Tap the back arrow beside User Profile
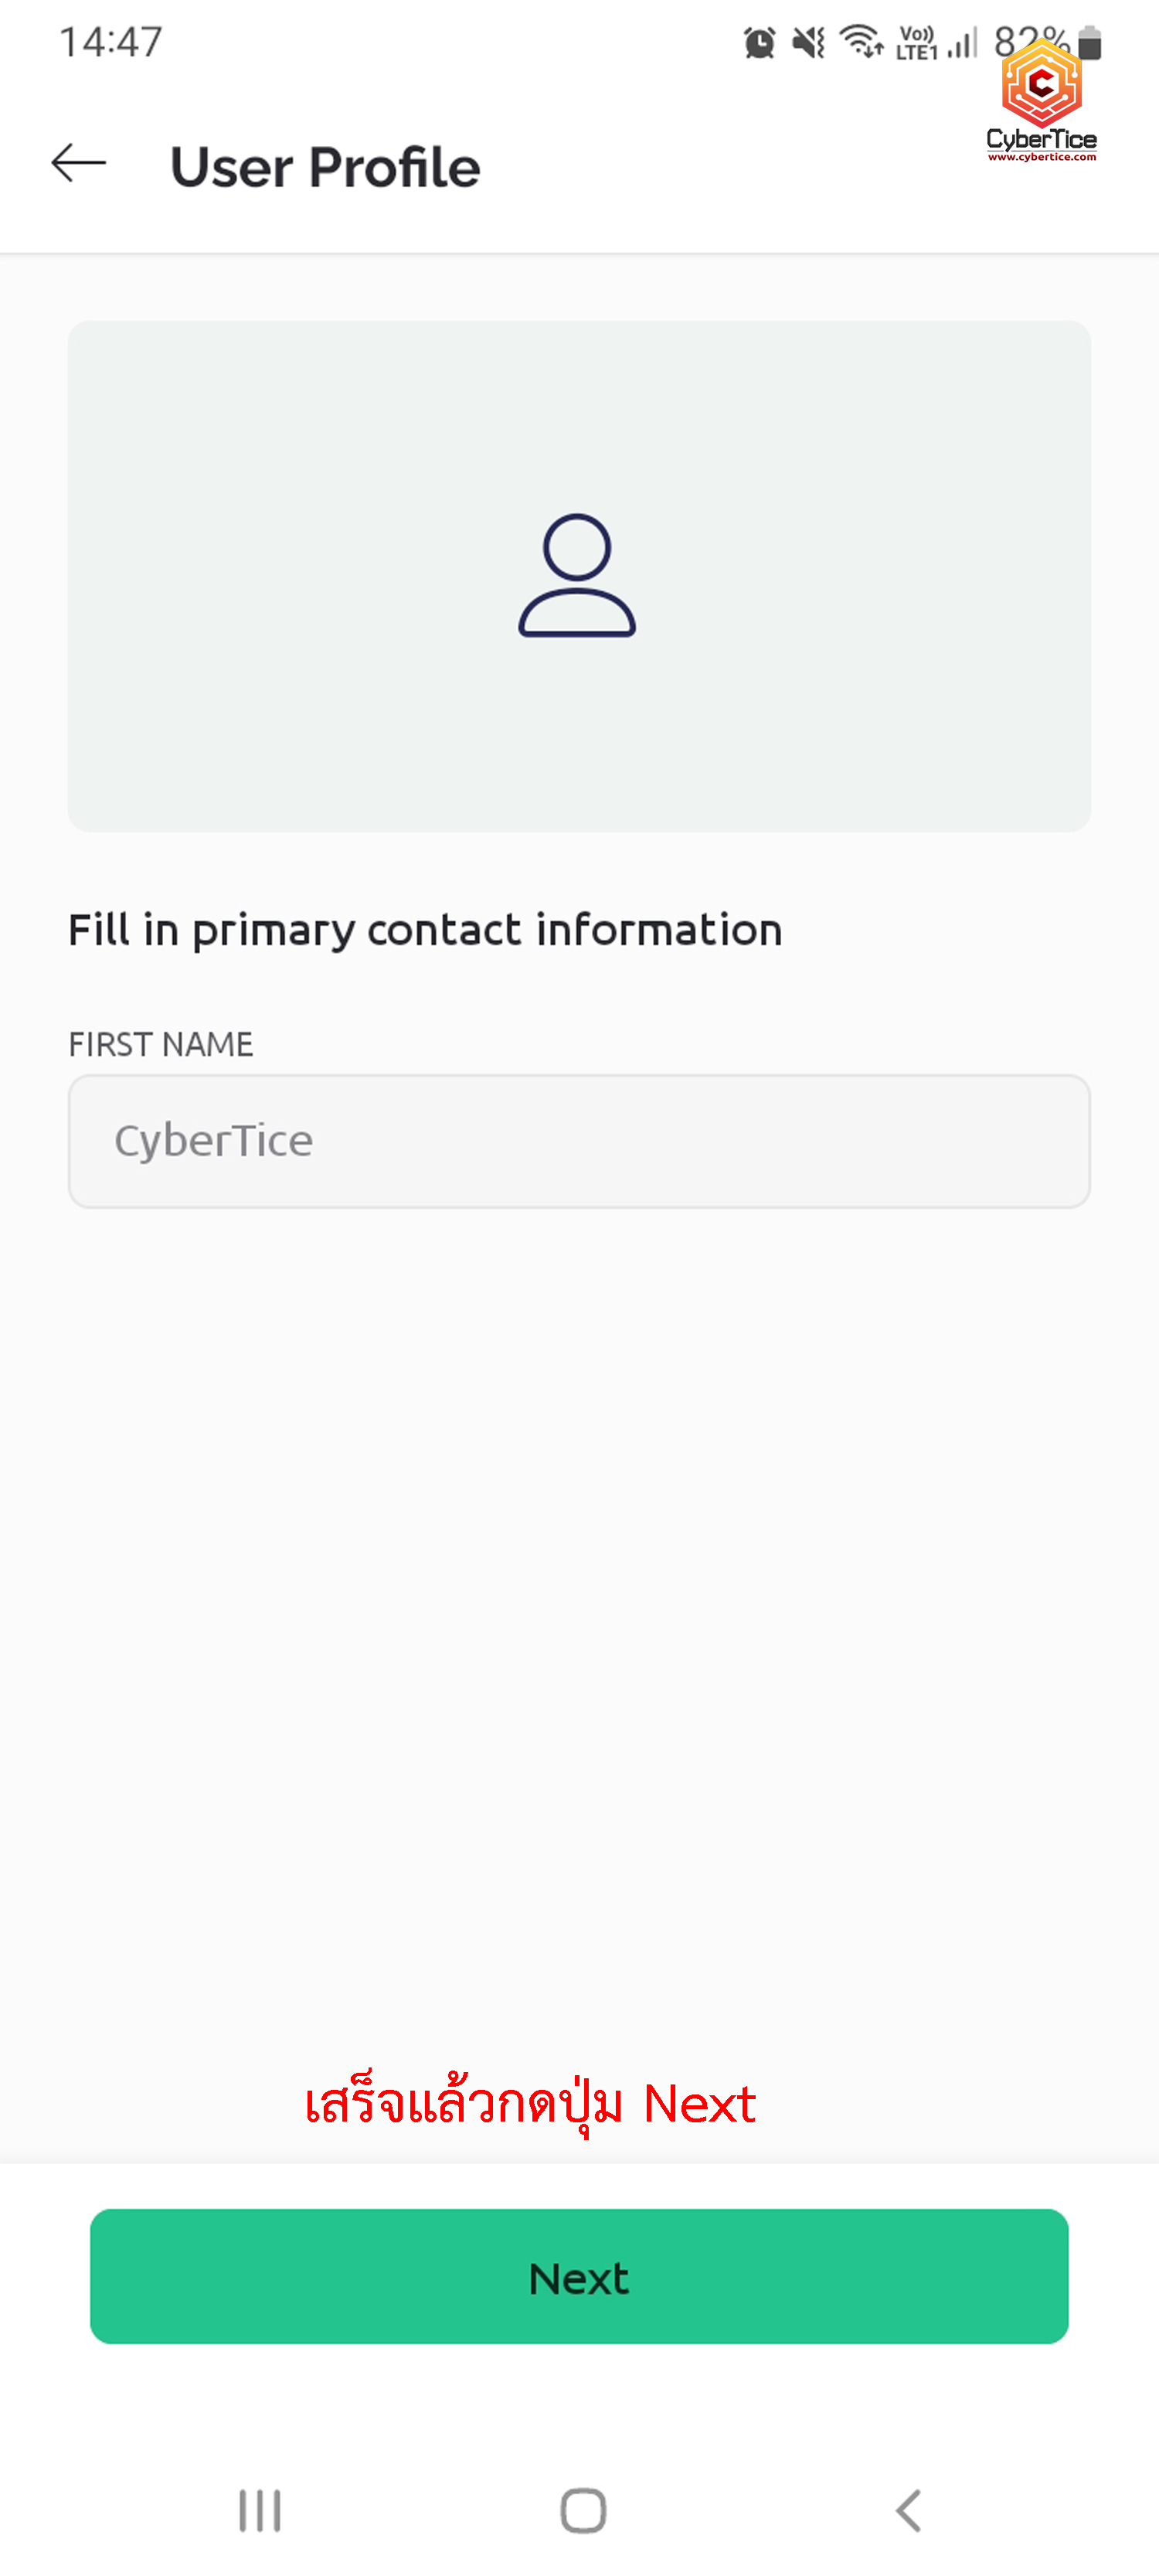This screenshot has height=2576, width=1159. click(x=78, y=163)
